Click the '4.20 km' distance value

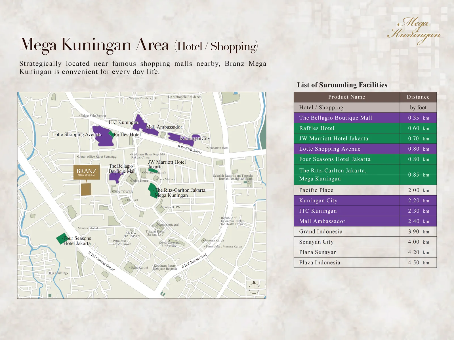click(x=419, y=252)
